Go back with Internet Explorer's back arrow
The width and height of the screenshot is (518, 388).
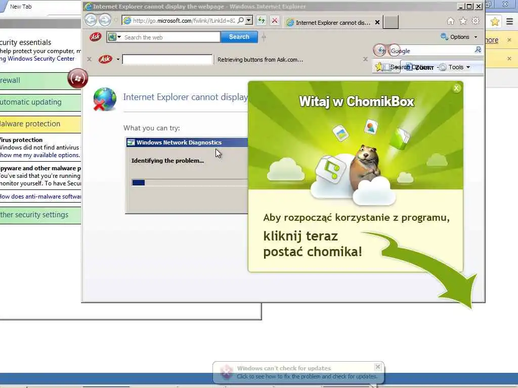(x=91, y=20)
